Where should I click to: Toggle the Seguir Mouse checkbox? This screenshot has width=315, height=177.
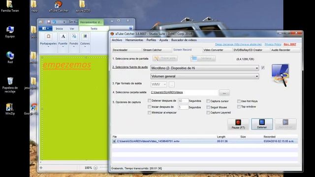pyautogui.click(x=208, y=107)
